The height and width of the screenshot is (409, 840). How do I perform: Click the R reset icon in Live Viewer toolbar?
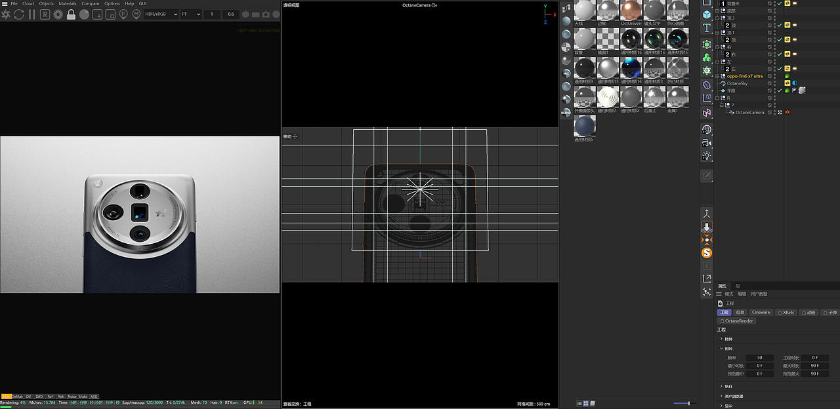click(x=45, y=14)
